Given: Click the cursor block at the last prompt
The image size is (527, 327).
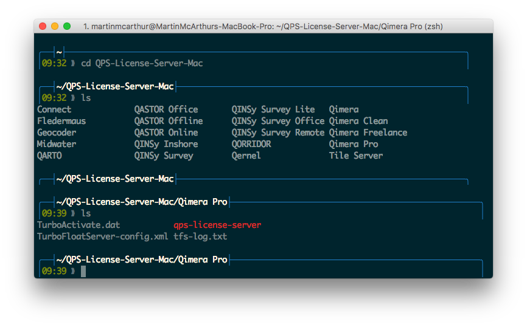Looking at the screenshot, I should [83, 271].
